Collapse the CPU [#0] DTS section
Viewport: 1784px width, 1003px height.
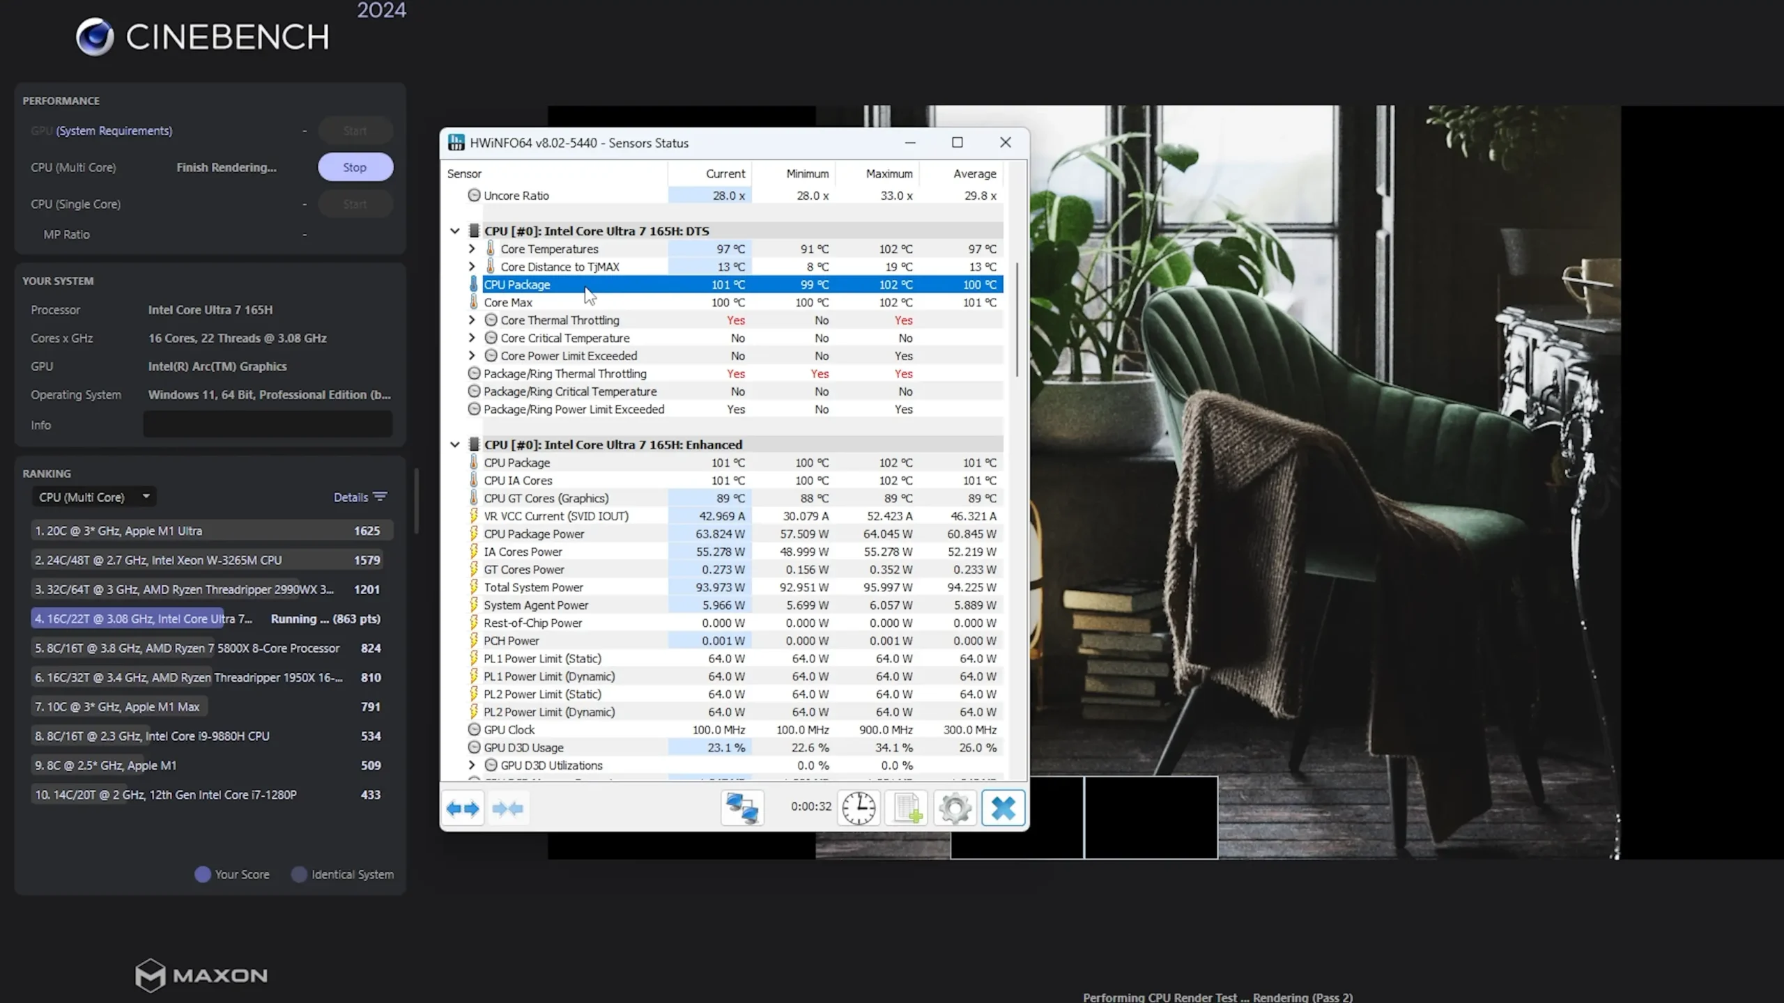[x=455, y=231]
